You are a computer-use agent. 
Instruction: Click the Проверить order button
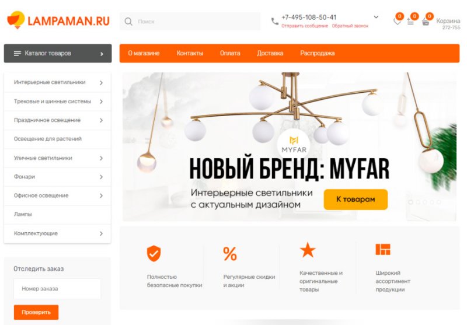(36, 312)
